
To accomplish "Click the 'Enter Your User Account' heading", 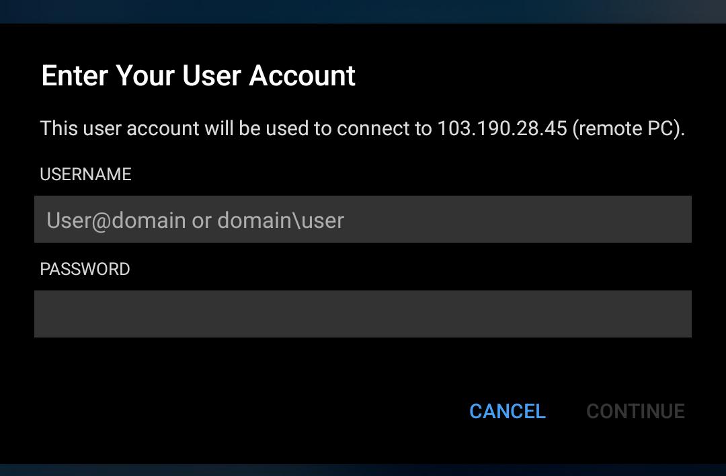I will coord(198,76).
